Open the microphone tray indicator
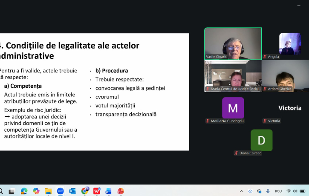Screen dimensions: 309x196 click(269, 191)
